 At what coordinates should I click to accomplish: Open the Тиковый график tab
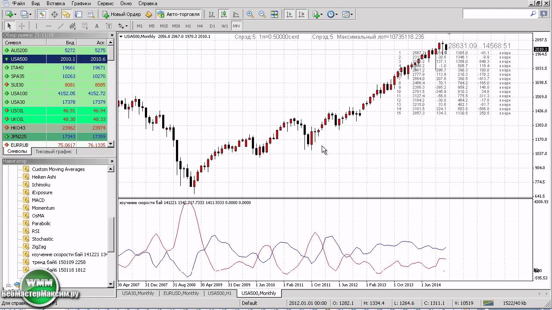click(x=53, y=152)
